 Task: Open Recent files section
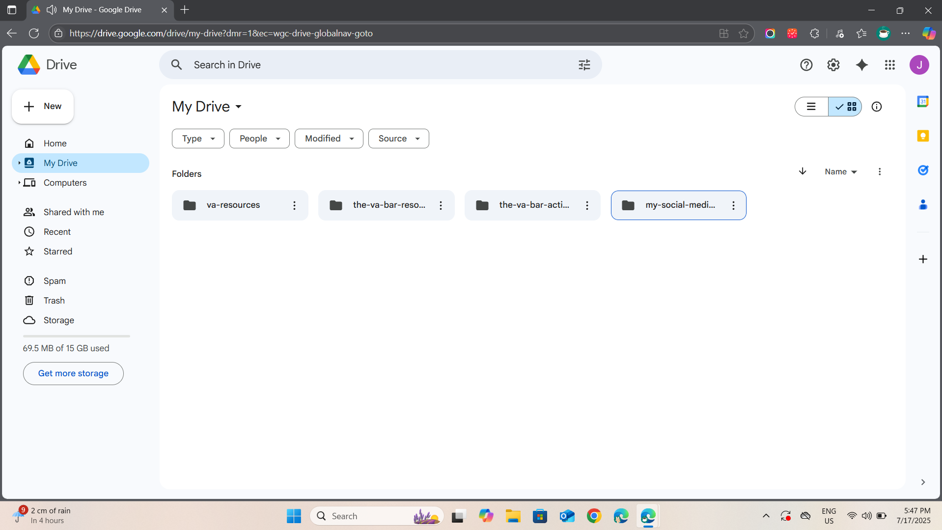pyautogui.click(x=81, y=232)
